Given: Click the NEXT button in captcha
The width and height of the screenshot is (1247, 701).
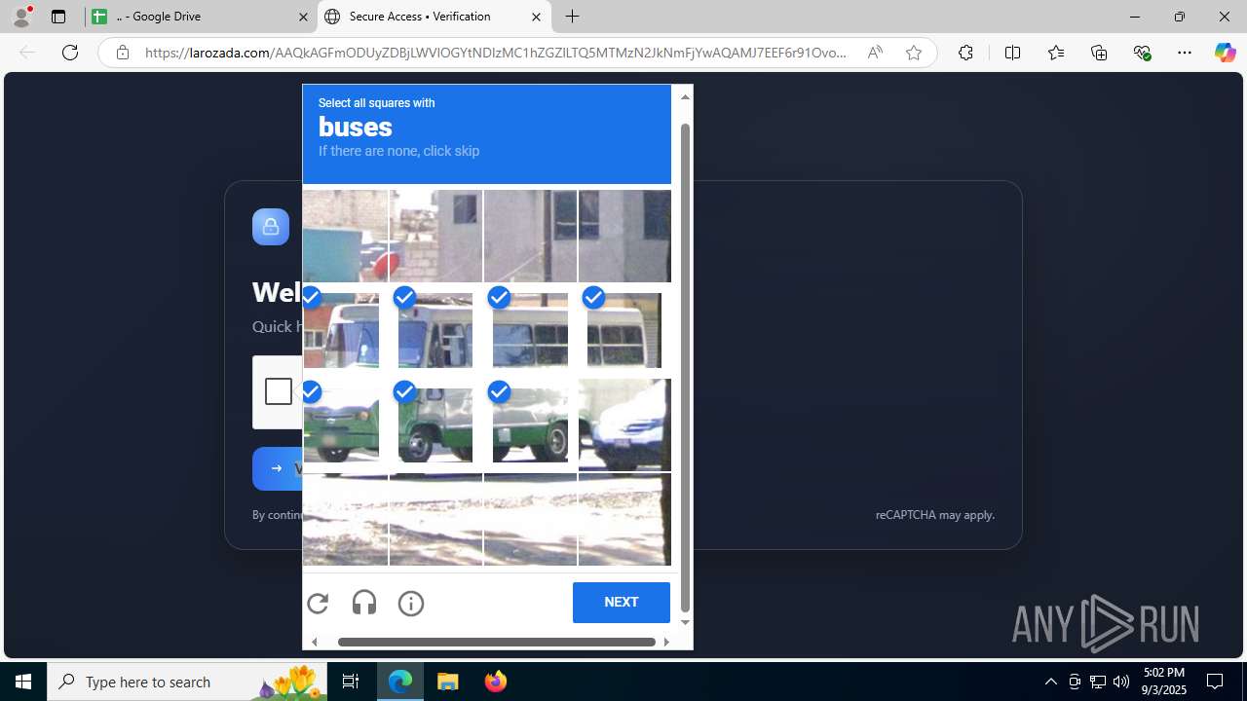Looking at the screenshot, I should 622,602.
